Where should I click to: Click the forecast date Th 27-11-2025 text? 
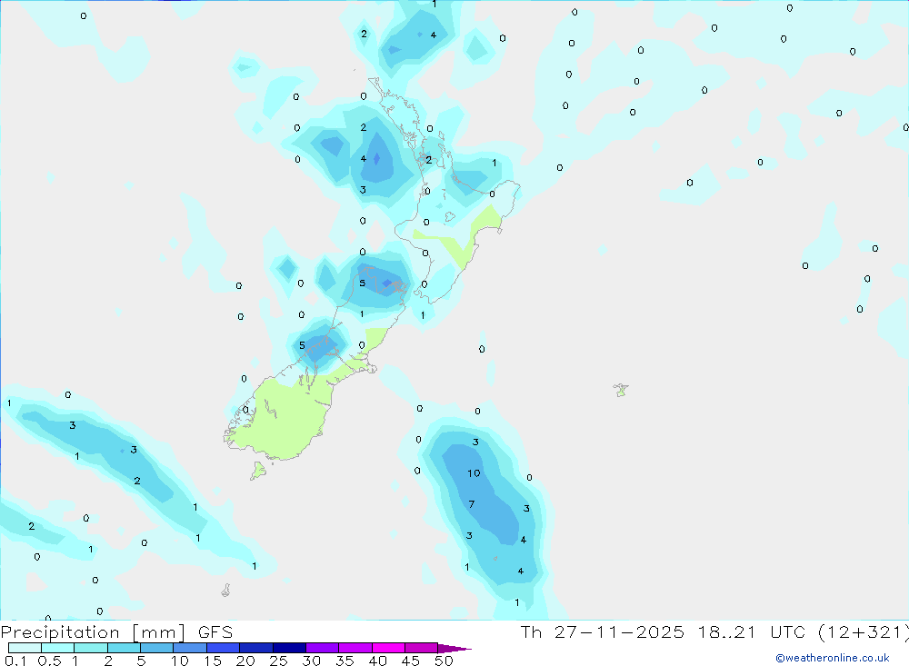602,631
